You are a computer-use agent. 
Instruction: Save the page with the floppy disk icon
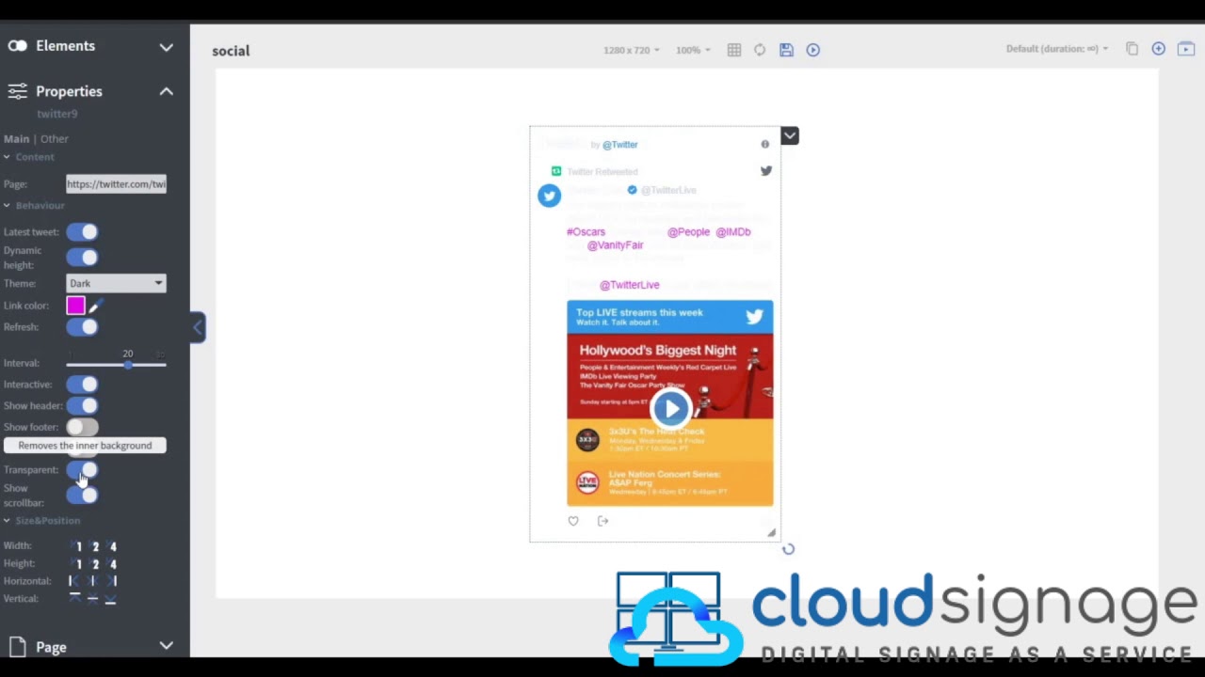click(x=786, y=50)
